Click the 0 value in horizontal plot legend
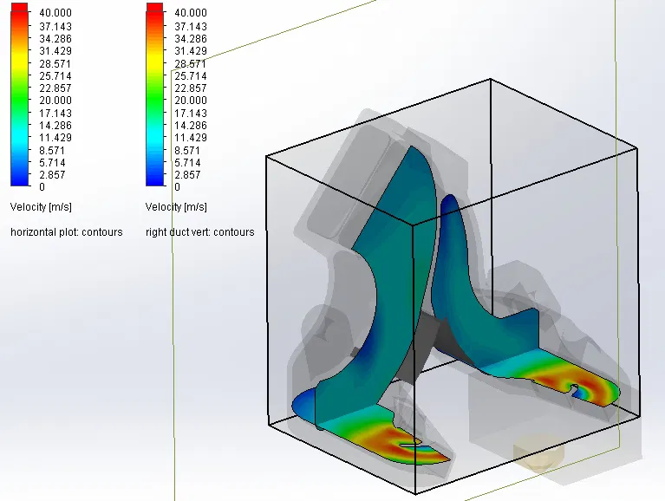This screenshot has height=501, width=665. click(42, 187)
